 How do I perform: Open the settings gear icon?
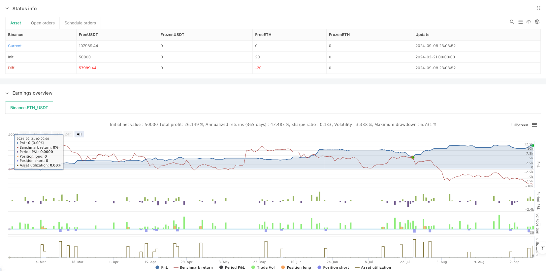537,22
